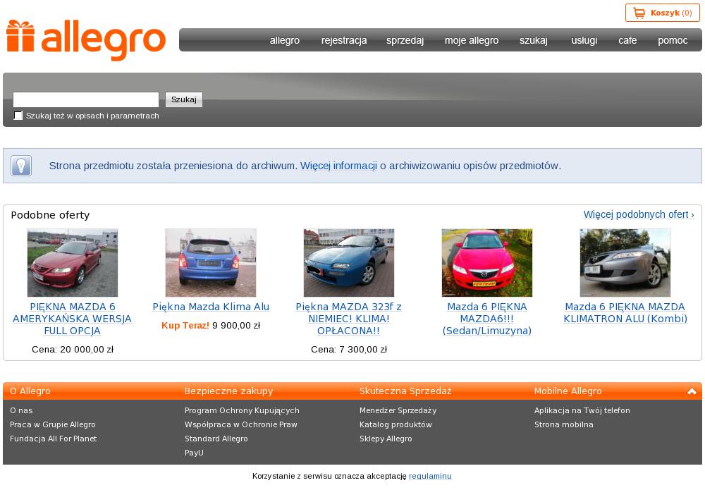Screen dimensions: 705x490
Task: Click the Cena: 7 300,00 zł price
Action: (x=349, y=349)
